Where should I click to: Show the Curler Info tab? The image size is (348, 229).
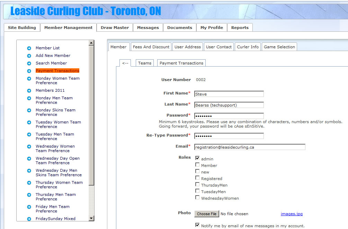(248, 47)
